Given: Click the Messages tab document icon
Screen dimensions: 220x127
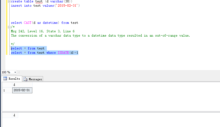Looking at the screenshot, I should pos(25,79).
